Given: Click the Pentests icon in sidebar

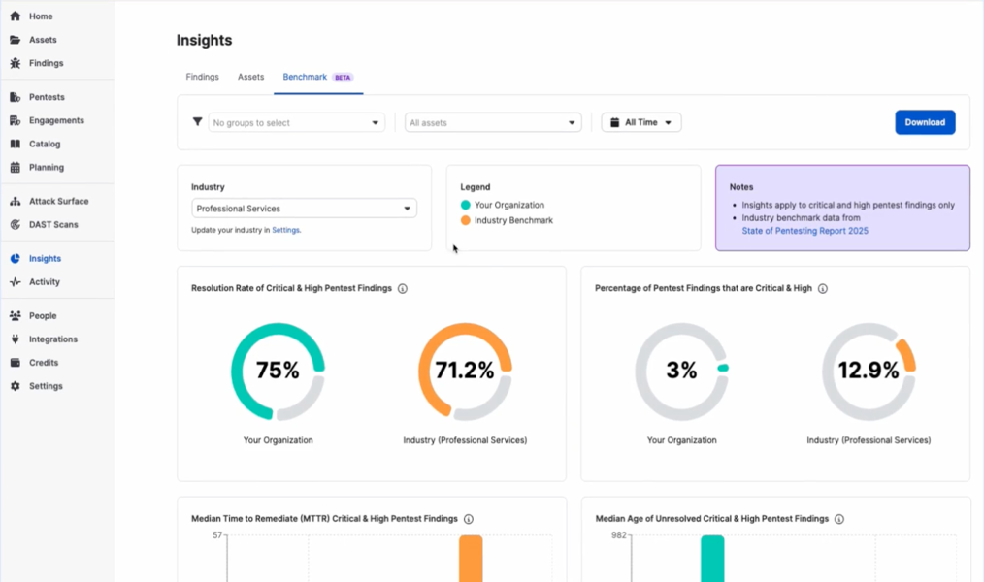Looking at the screenshot, I should [16, 97].
